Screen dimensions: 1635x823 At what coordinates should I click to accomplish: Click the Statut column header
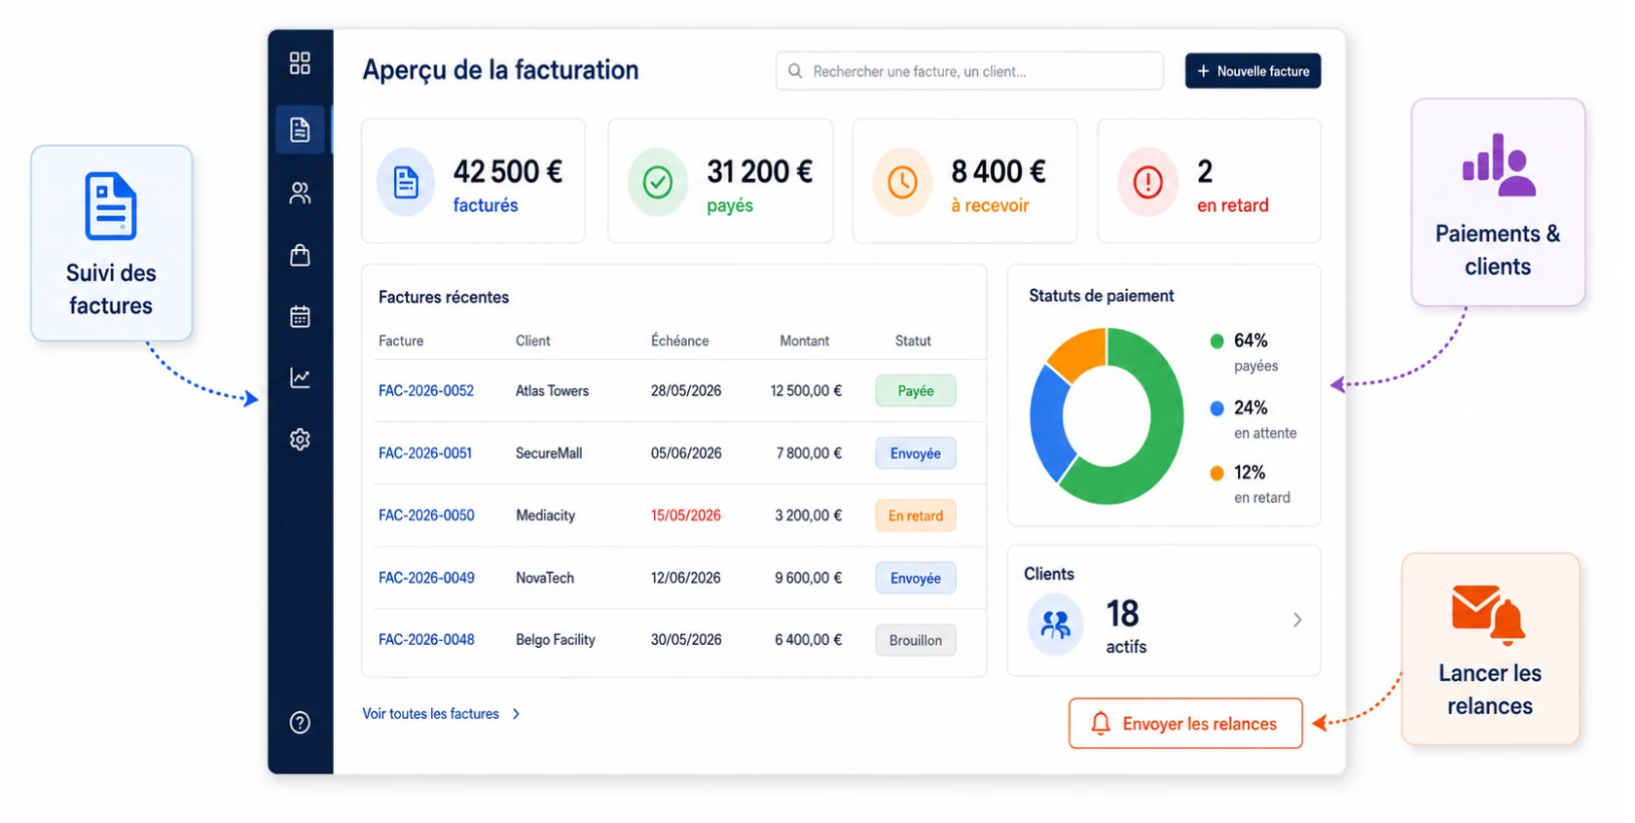pos(913,341)
